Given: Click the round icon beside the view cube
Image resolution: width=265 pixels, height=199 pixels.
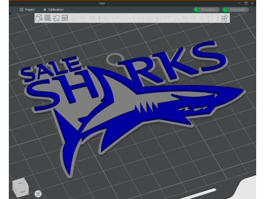Looking at the screenshot, I should pos(38,193).
